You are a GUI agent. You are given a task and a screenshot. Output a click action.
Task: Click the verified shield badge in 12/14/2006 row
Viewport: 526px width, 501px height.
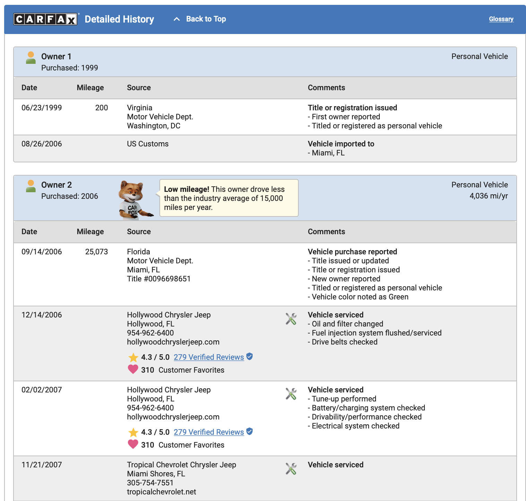pyautogui.click(x=249, y=356)
